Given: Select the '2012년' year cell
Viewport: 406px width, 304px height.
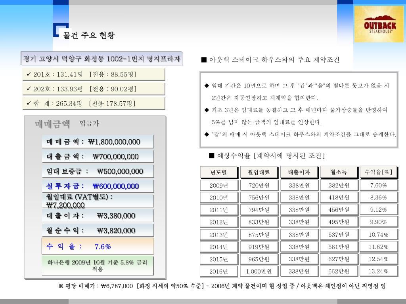Looking at the screenshot, I should pyautogui.click(x=219, y=222).
